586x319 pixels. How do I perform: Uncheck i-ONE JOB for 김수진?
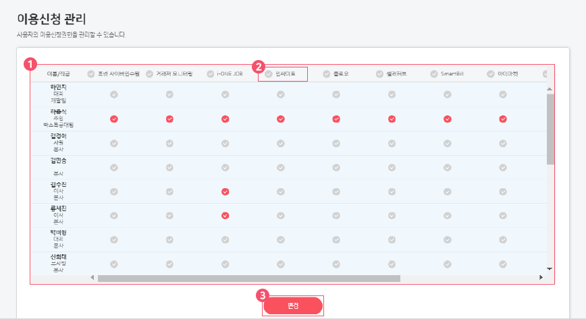(225, 192)
